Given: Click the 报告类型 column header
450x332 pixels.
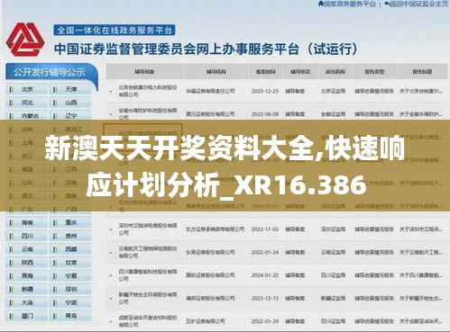Looking at the screenshot, I should 374,72.
